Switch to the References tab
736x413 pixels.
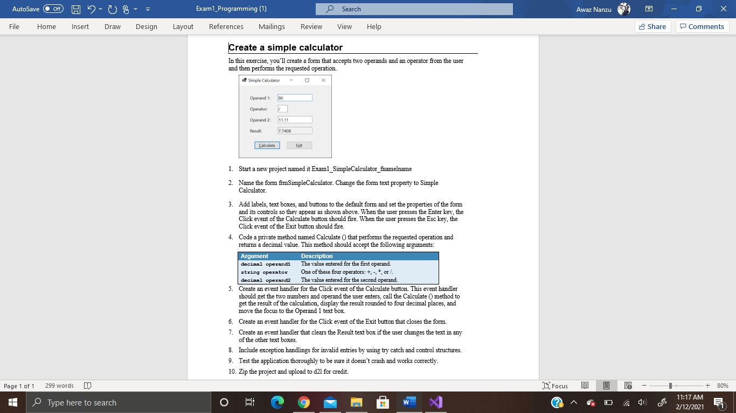226,26
